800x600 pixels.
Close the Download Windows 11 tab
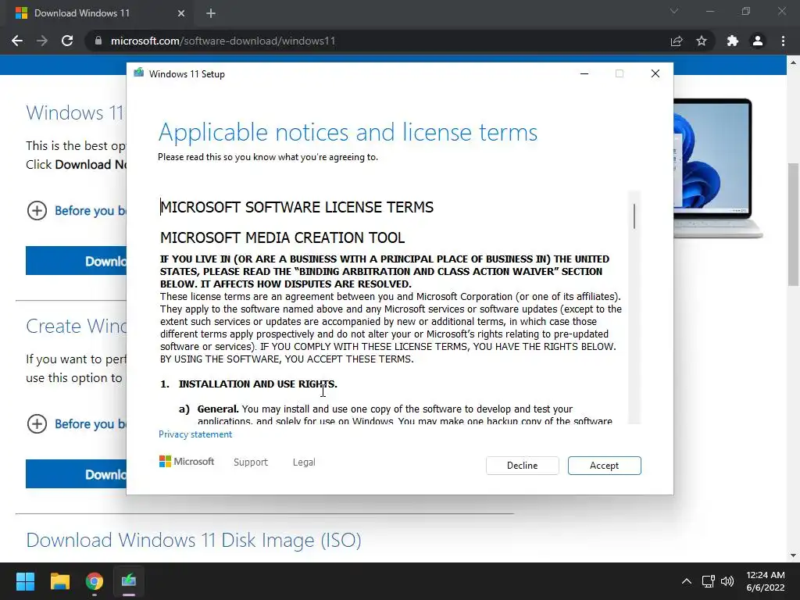181,13
